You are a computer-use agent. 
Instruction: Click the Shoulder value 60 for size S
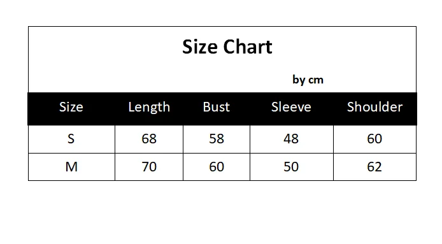tap(374, 139)
